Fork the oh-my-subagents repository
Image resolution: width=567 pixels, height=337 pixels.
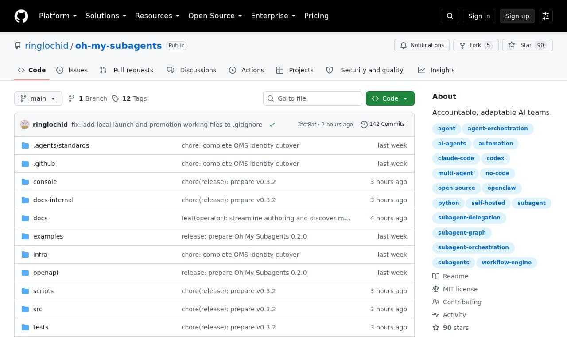(x=476, y=45)
